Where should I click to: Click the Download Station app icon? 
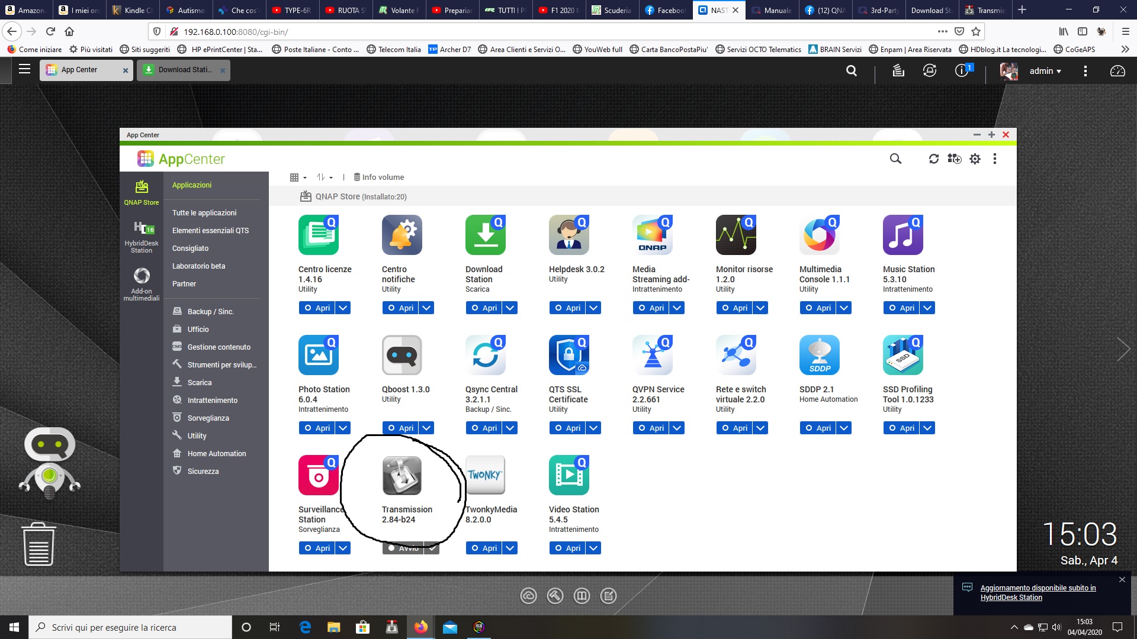(485, 235)
